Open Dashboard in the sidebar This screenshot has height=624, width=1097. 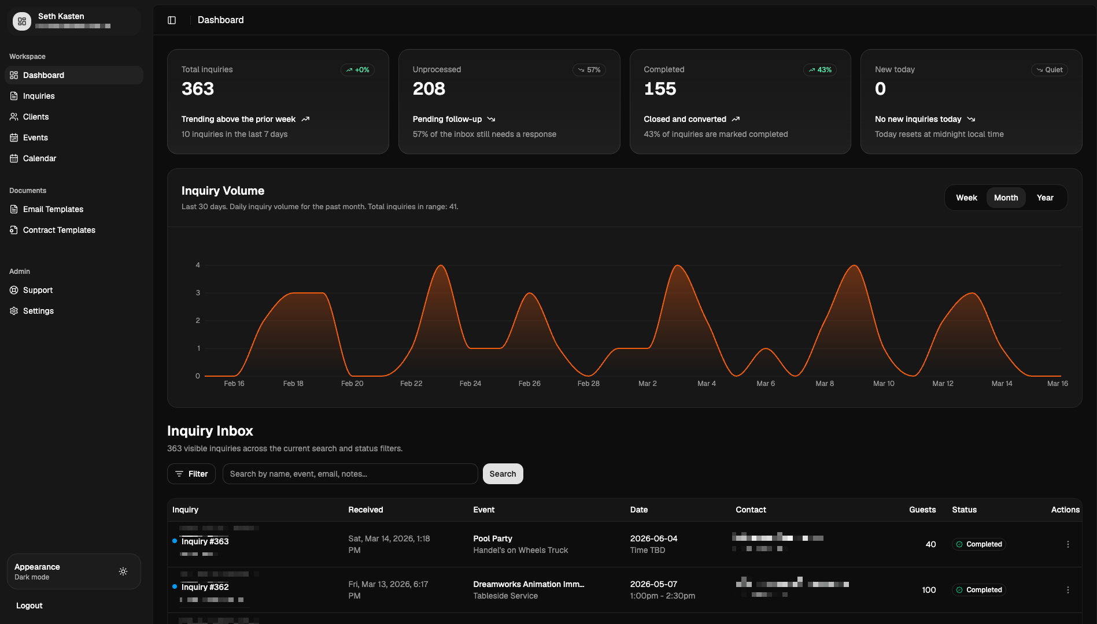click(44, 75)
